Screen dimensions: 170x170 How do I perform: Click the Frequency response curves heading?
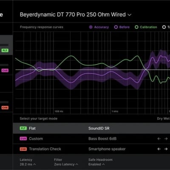pyautogui.click(x=42, y=27)
